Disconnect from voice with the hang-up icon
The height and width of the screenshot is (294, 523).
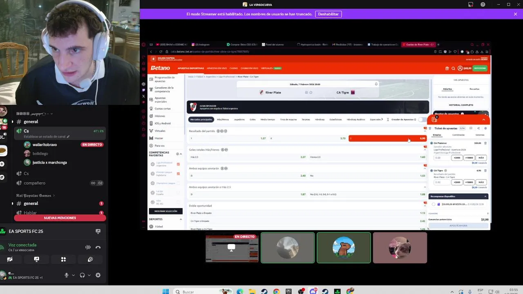point(98,247)
